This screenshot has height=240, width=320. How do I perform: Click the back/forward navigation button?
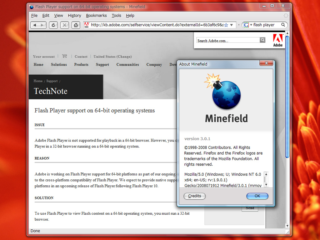coord(38,25)
